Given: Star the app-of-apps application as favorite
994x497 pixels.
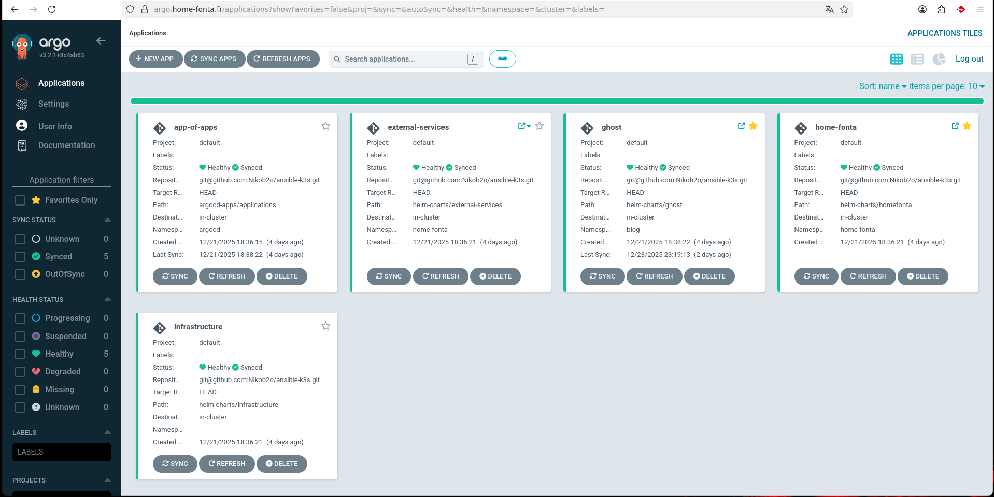Looking at the screenshot, I should coord(325,126).
